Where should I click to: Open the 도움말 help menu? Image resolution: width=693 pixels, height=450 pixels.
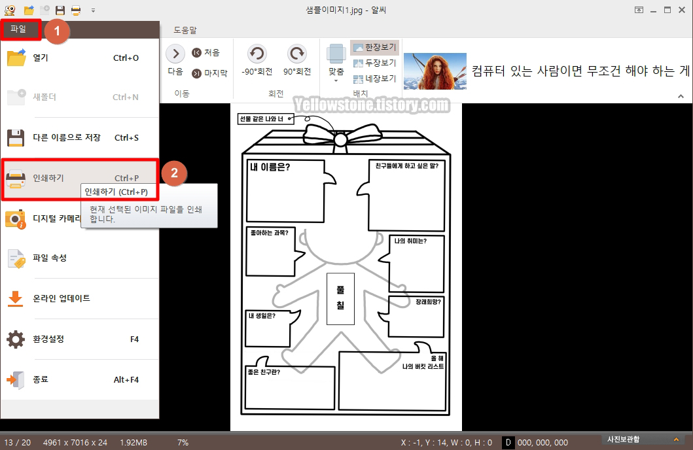[x=184, y=29]
